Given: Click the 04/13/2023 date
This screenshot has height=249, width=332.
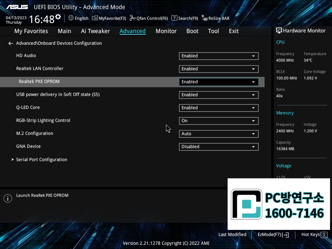Looking at the screenshot, I should 16,18.
